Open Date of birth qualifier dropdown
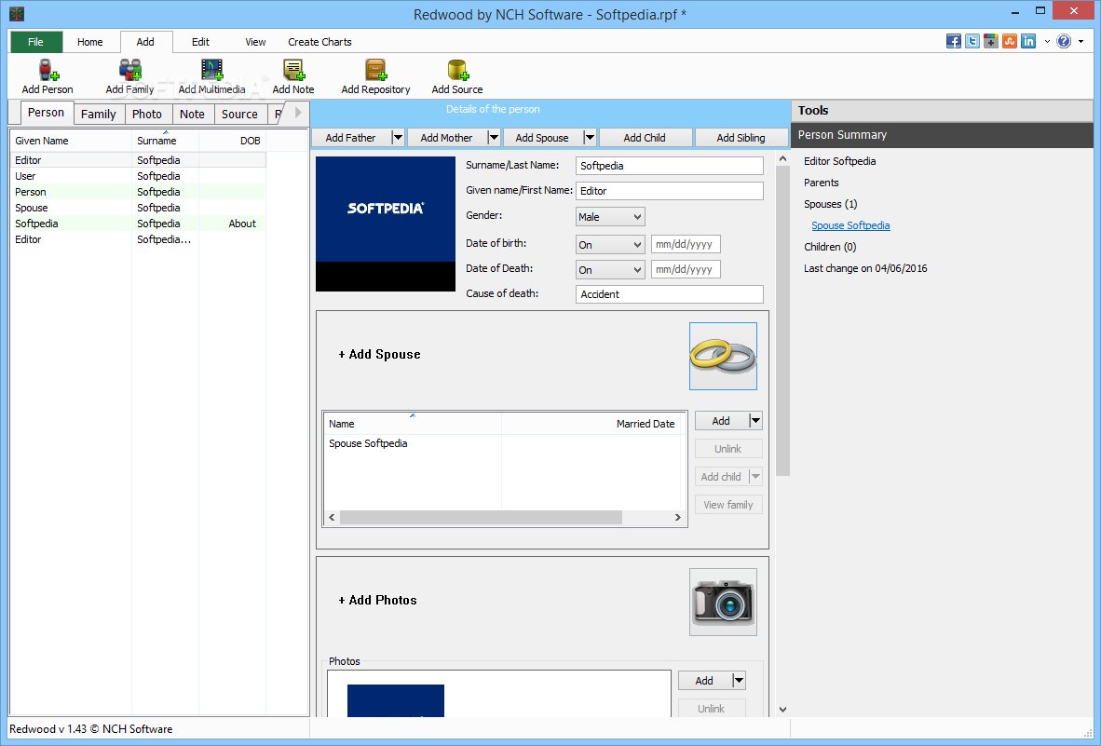 (610, 245)
